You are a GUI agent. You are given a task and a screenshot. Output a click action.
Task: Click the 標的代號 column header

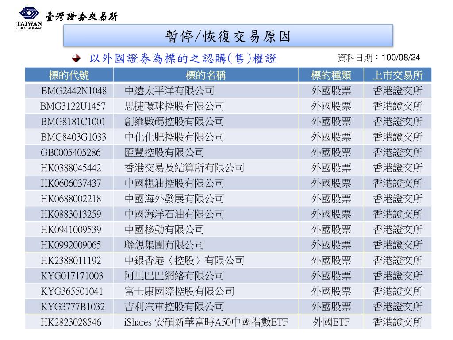69,75
